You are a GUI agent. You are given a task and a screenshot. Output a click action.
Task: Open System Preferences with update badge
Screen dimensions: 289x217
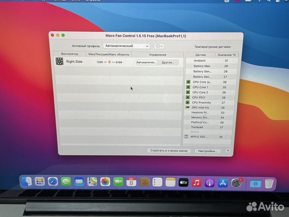(236, 183)
